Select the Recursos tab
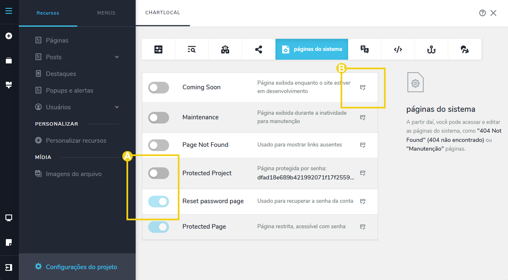The image size is (508, 280). [x=48, y=13]
